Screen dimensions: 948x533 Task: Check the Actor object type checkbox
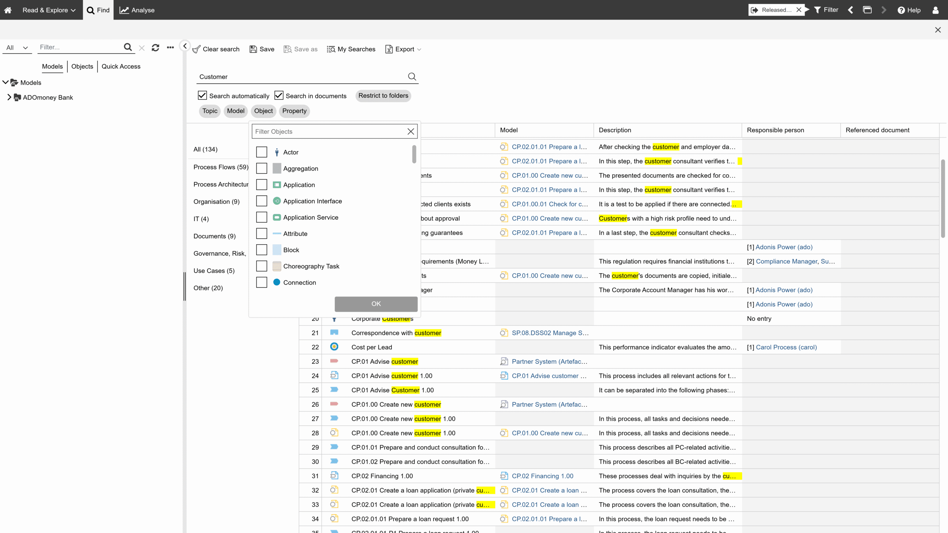[x=261, y=152]
